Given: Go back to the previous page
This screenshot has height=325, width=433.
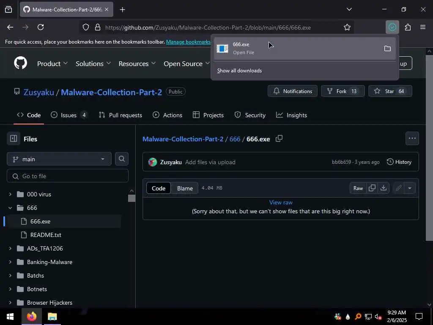Looking at the screenshot, I should click(10, 27).
